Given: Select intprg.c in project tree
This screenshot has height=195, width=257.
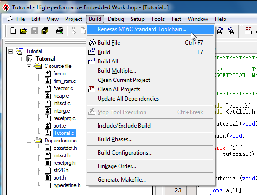Looking at the screenshot, I should tap(62, 111).
